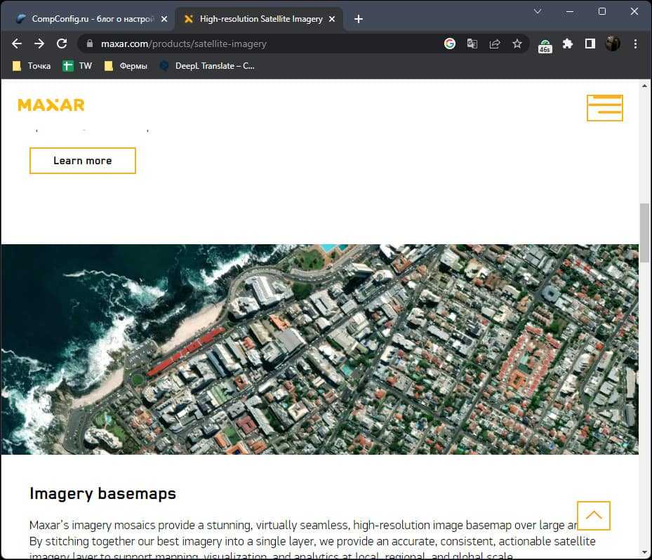Image resolution: width=652 pixels, height=560 pixels.
Task: Click the Learn more button
Action: tap(82, 161)
